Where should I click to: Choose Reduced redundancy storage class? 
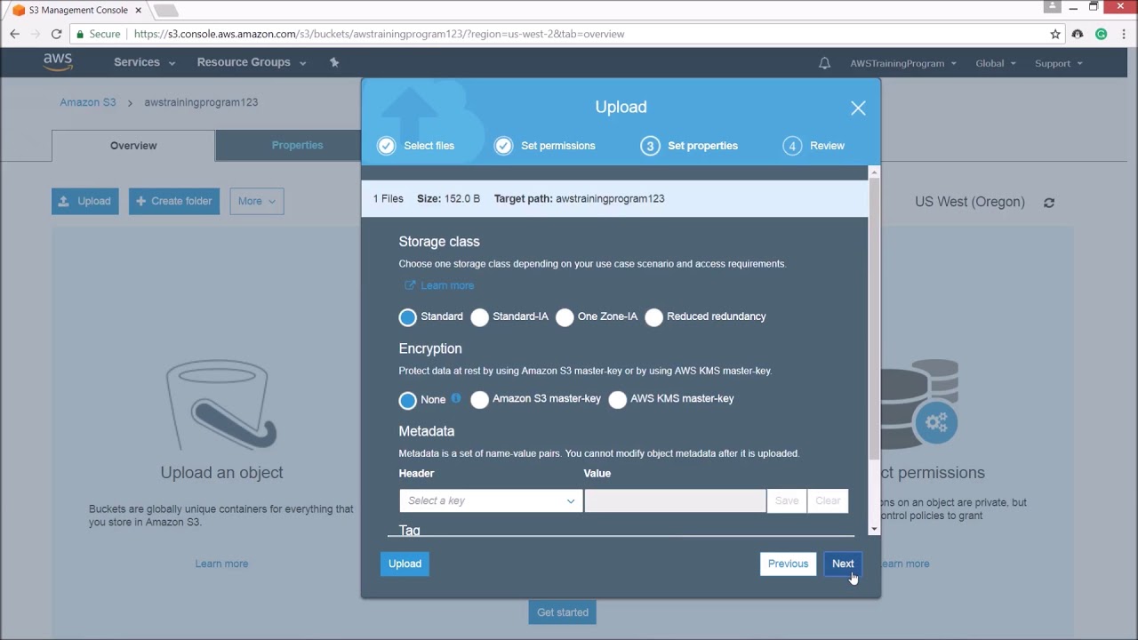(x=653, y=317)
